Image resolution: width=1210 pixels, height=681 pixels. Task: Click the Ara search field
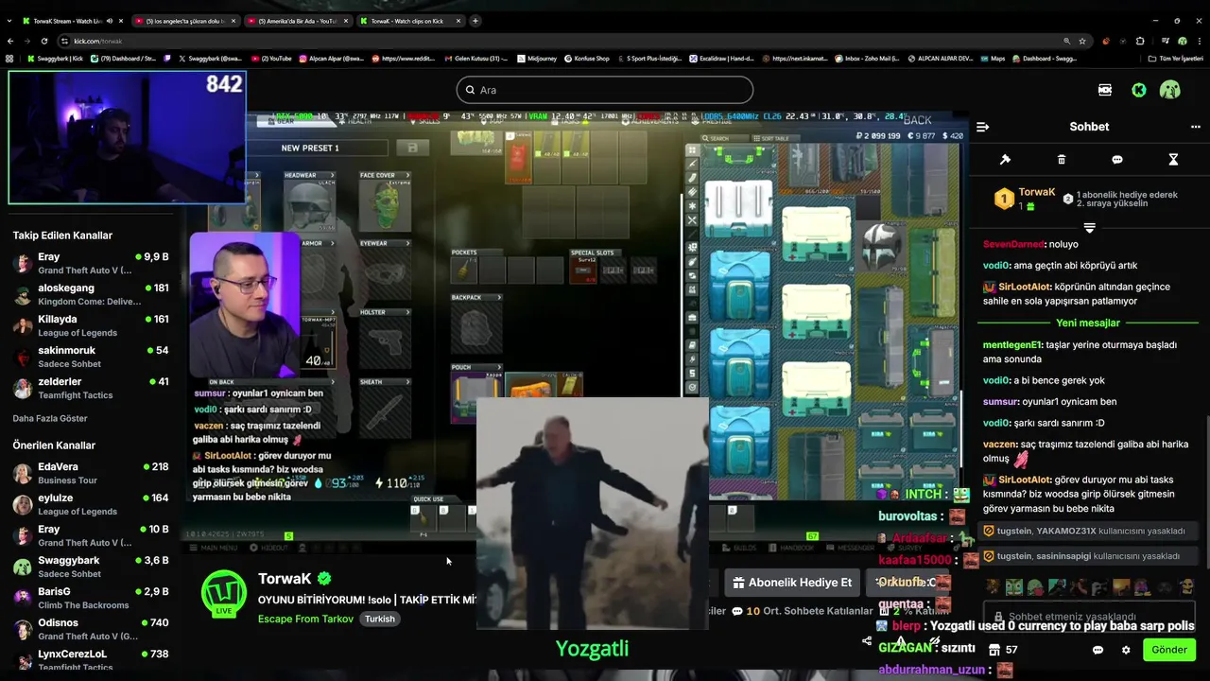coord(605,90)
